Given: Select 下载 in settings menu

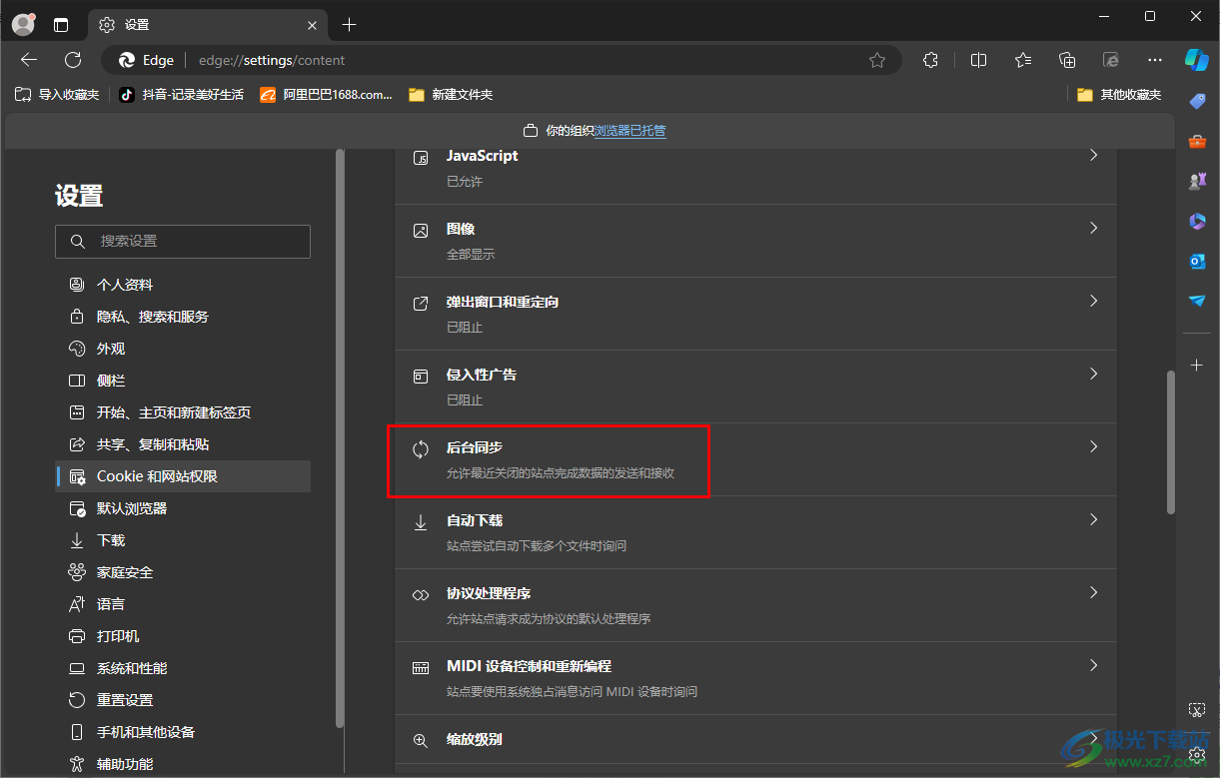Looking at the screenshot, I should [183, 540].
